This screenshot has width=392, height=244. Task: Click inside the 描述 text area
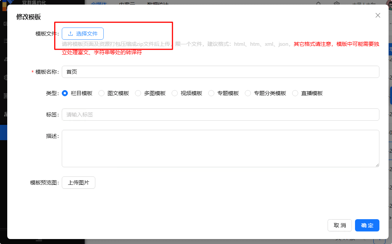point(220,148)
